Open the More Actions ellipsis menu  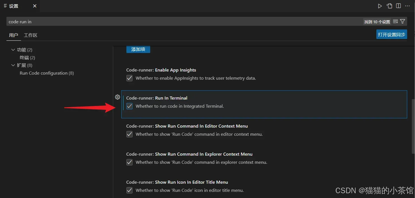click(x=407, y=6)
